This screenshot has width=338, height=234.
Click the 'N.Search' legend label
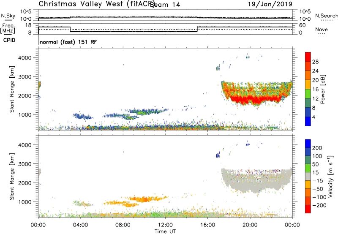[x=326, y=16]
